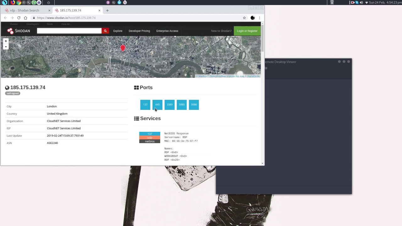Screen dimensions: 402x226
Task: Click the round profile avatar in Chrome toolbar
Action: (253, 18)
